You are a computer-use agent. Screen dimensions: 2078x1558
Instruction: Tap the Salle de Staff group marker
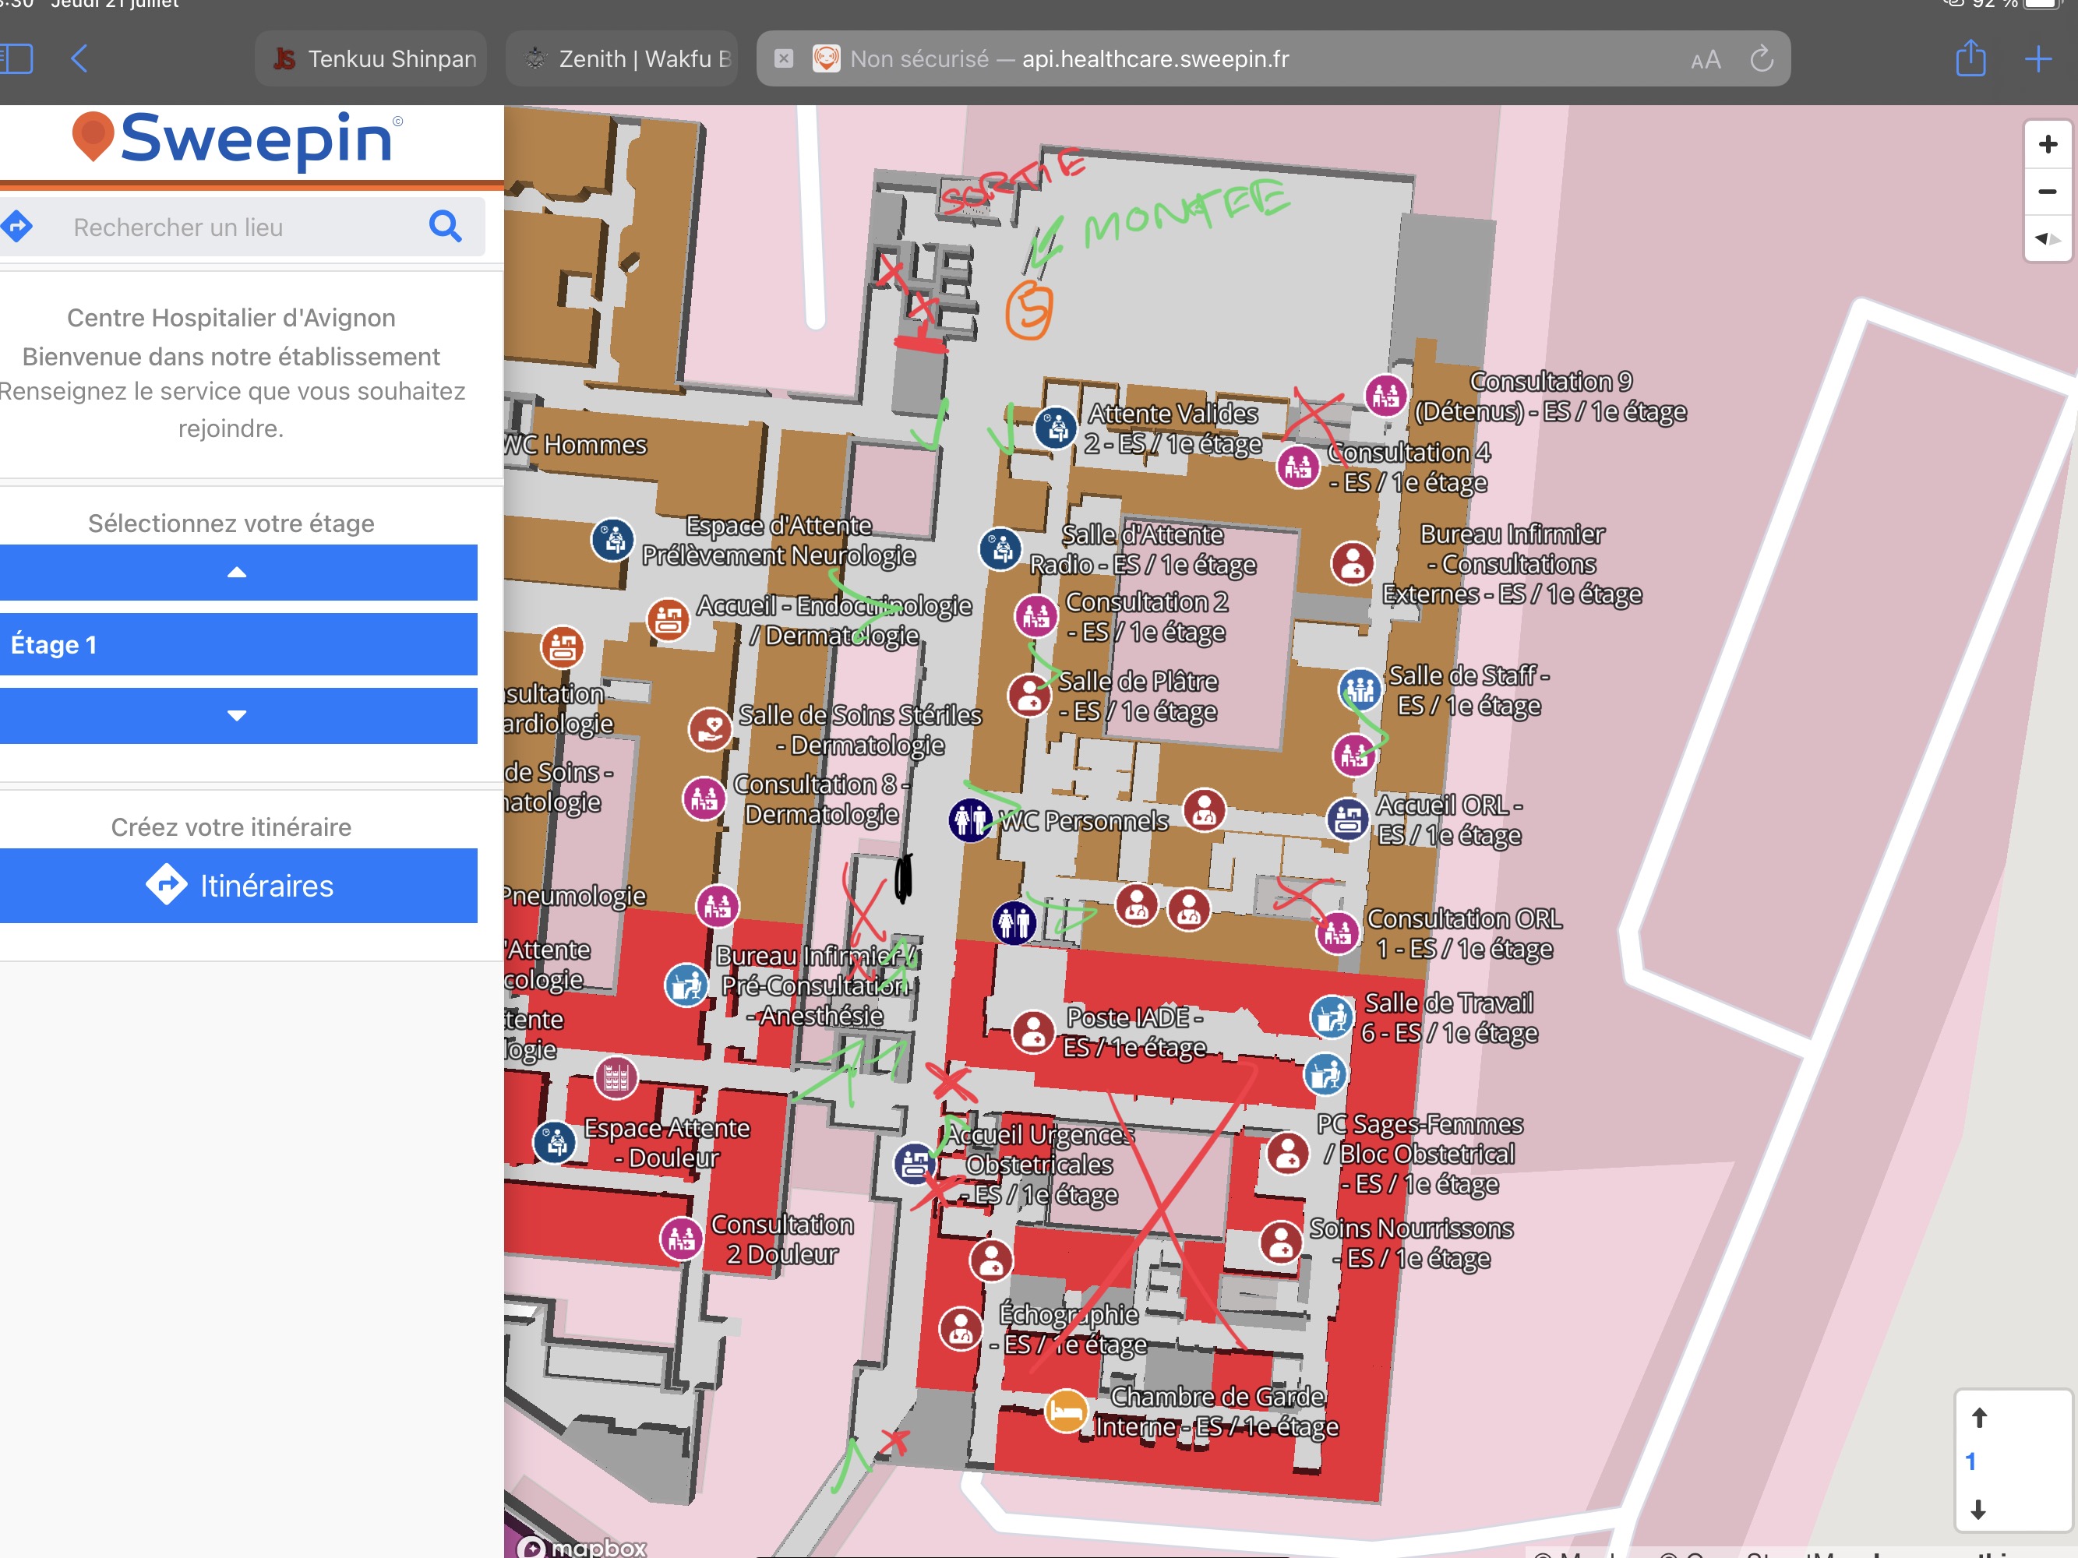(1360, 690)
